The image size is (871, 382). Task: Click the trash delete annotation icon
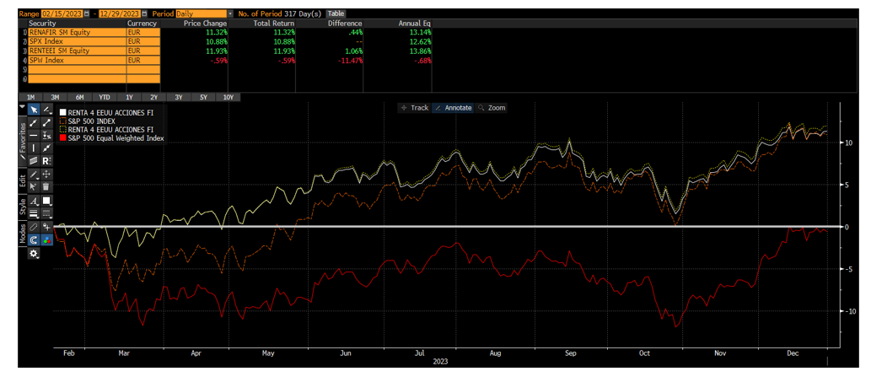click(46, 186)
